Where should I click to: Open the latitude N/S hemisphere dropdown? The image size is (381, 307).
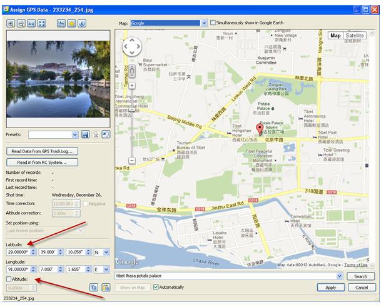coord(106,252)
